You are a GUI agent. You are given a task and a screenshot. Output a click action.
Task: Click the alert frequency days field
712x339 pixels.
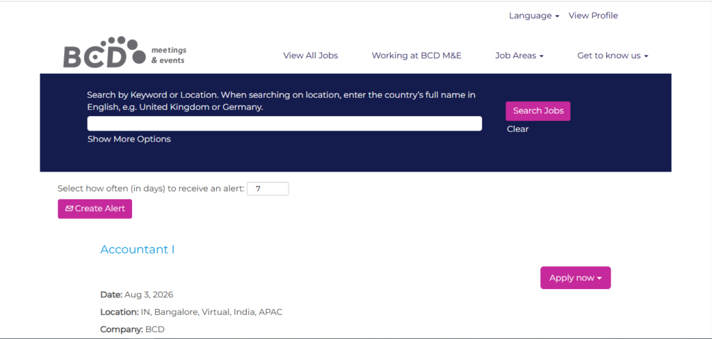click(268, 189)
